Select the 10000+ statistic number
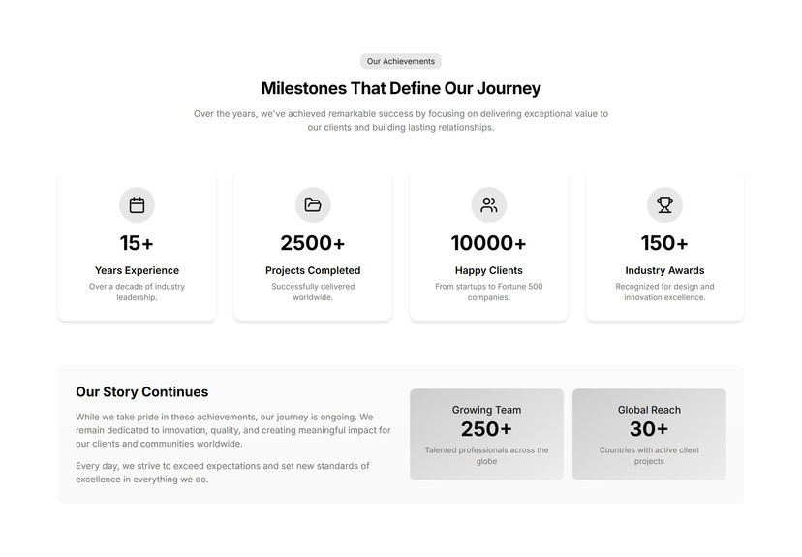Viewport: 802px width, 557px height. pos(488,243)
